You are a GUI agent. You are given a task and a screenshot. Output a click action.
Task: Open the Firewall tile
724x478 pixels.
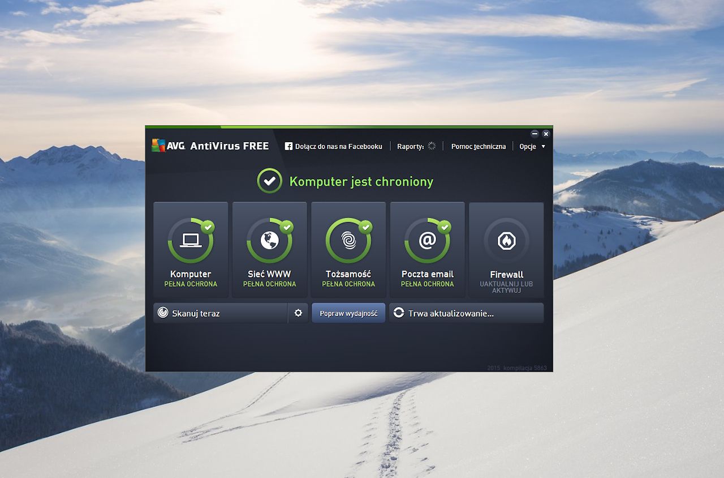coord(506,250)
